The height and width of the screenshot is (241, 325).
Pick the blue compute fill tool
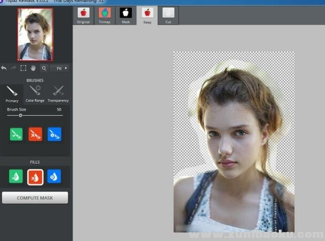click(x=54, y=176)
